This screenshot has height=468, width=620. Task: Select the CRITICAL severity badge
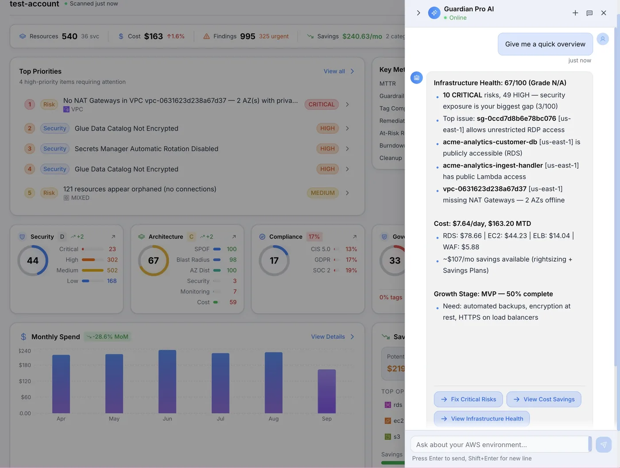tap(322, 104)
